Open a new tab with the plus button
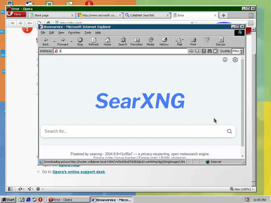 pyautogui.click(x=223, y=15)
